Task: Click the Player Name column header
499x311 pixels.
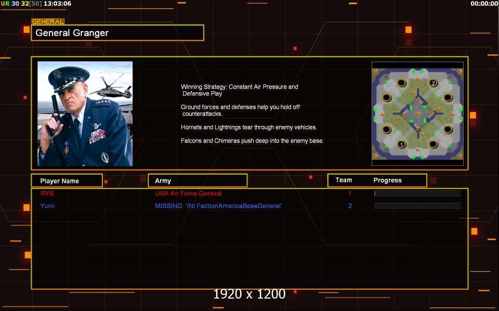Action: coord(67,180)
